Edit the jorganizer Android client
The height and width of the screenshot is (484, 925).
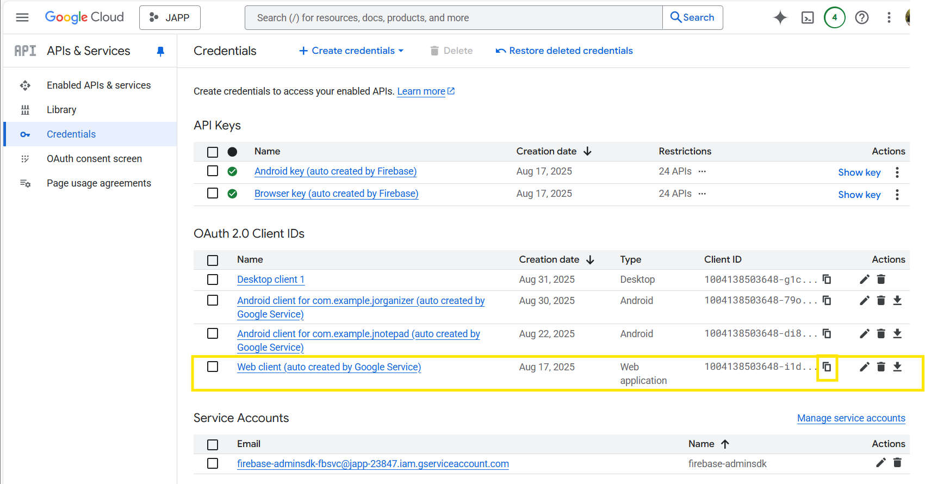(x=865, y=301)
